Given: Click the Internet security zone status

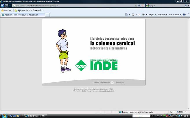Looking at the screenshot, I should point(136,112).
